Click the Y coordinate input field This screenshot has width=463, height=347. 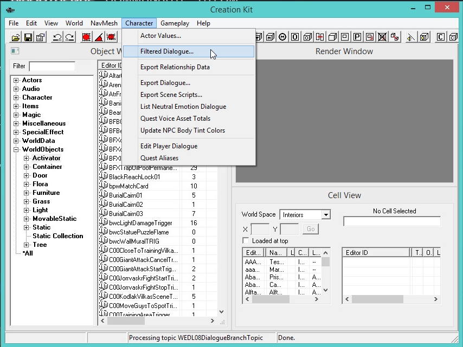(290, 229)
